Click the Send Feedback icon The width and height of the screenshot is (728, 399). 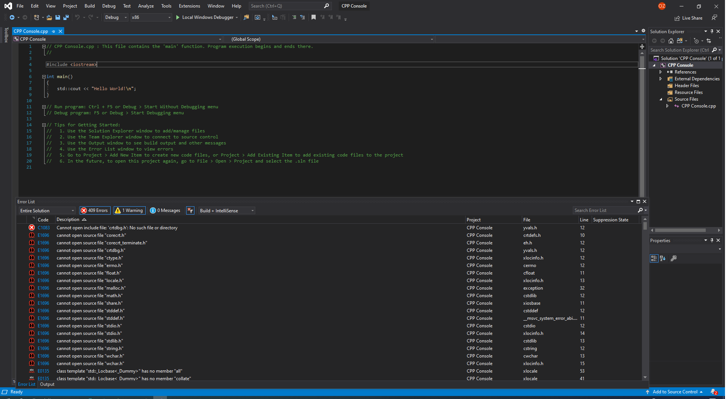pos(714,18)
